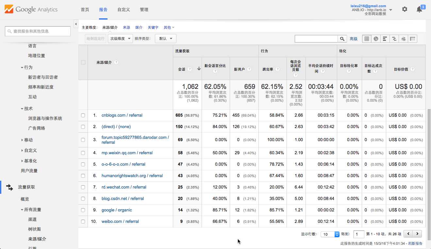The width and height of the screenshot is (431, 249).
Task: Open the google / organic link
Action: click(x=117, y=210)
